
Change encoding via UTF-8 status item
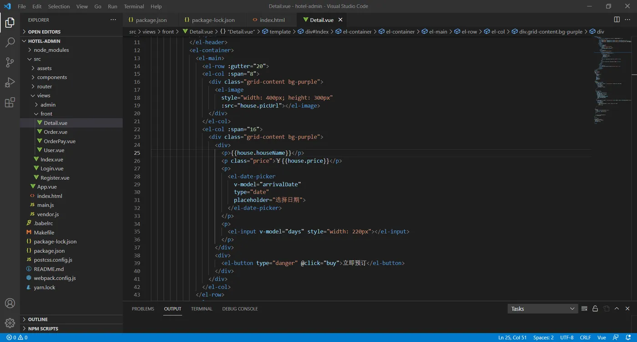pyautogui.click(x=566, y=337)
